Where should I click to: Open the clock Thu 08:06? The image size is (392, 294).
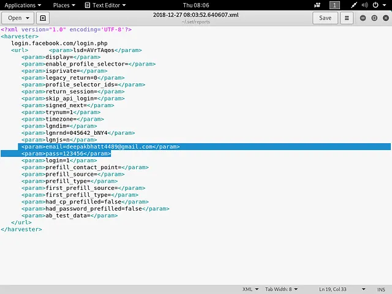(196, 5)
